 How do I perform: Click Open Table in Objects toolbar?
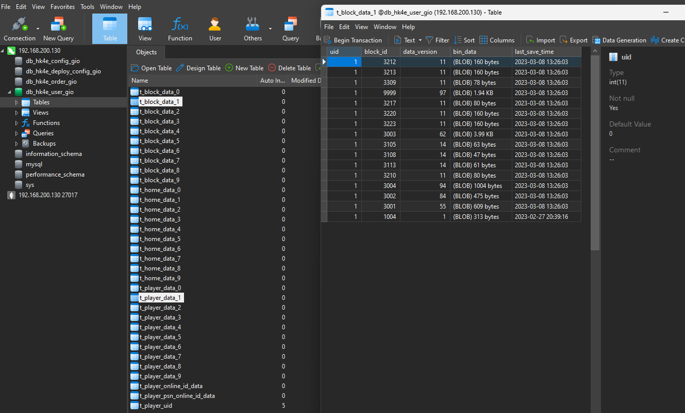point(151,68)
